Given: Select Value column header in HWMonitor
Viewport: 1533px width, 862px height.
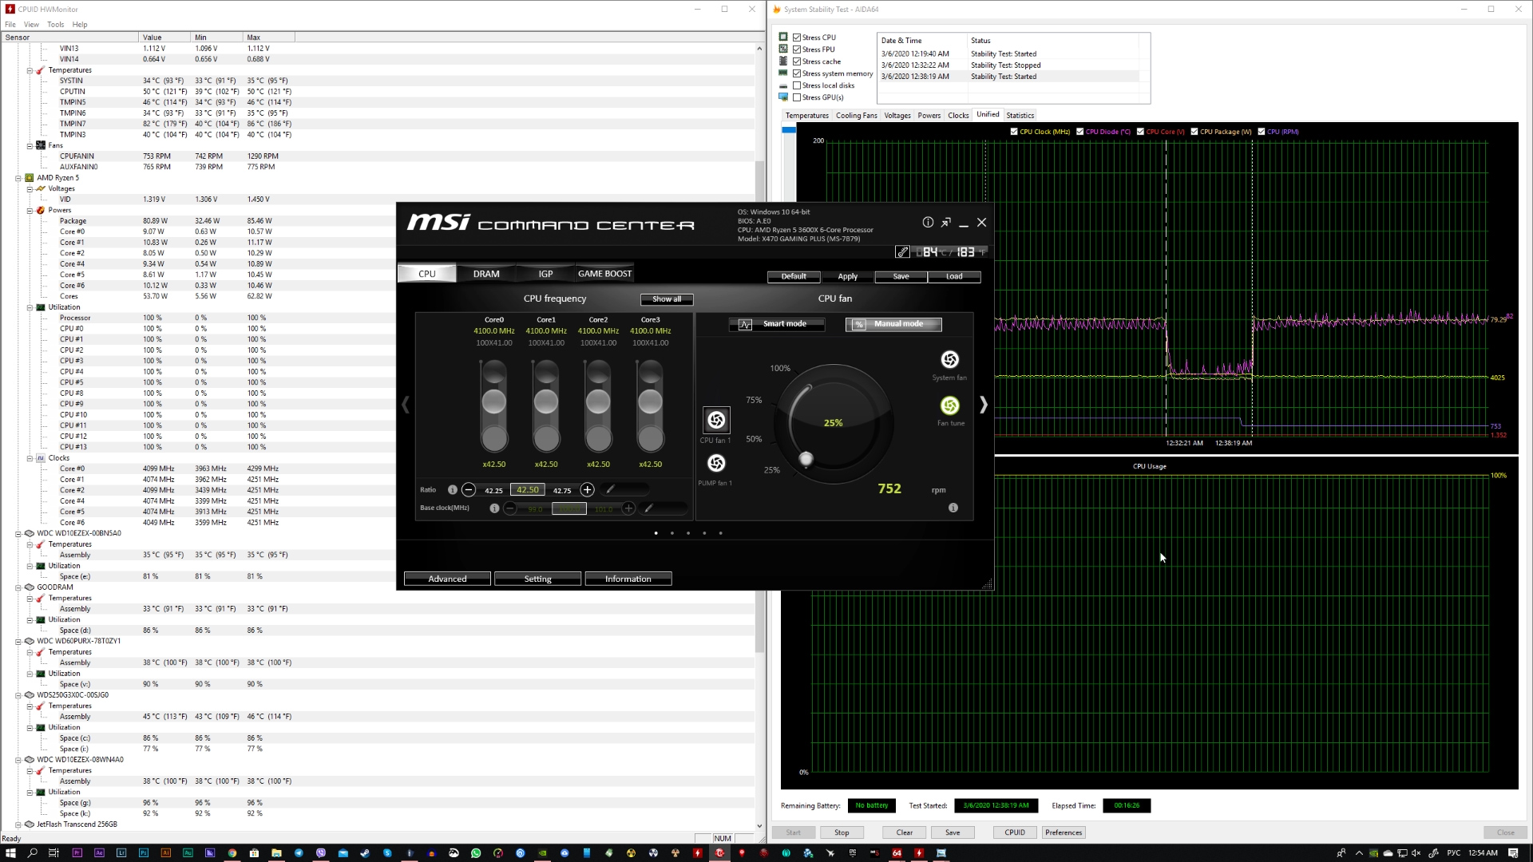Looking at the screenshot, I should [x=164, y=38].
